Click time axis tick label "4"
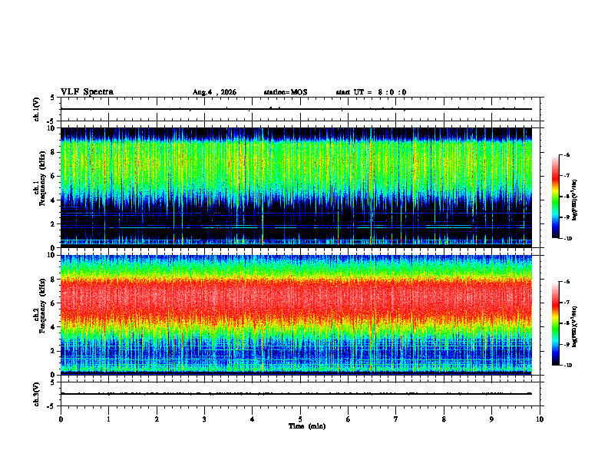The image size is (608, 470). (x=253, y=419)
